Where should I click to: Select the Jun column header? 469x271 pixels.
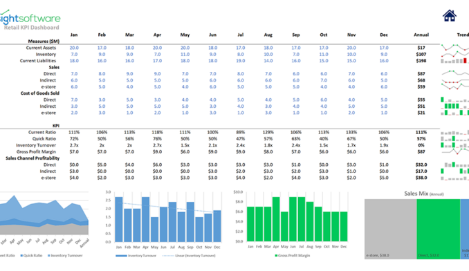click(x=212, y=35)
